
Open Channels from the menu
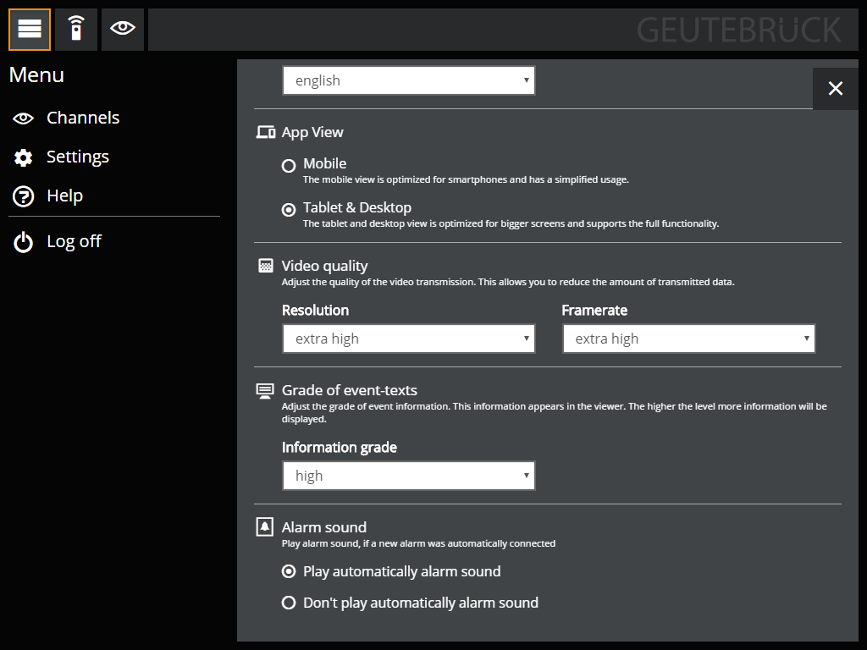83,118
